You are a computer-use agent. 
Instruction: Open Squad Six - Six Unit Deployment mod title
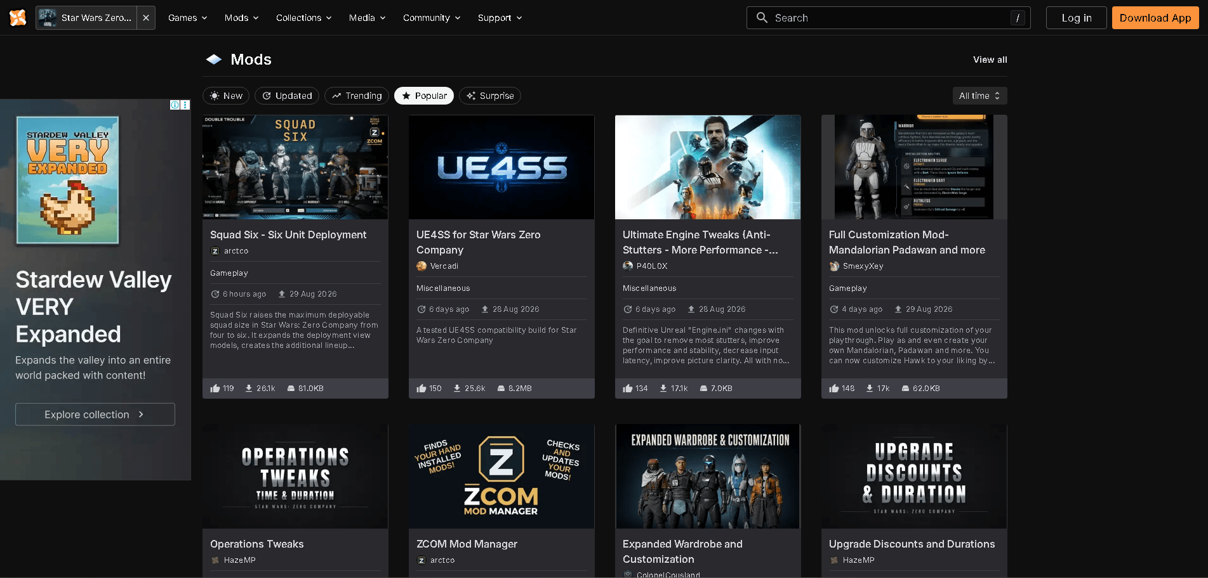[x=288, y=234]
